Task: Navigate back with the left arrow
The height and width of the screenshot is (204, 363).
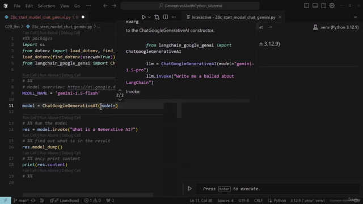Action: click(x=105, y=6)
